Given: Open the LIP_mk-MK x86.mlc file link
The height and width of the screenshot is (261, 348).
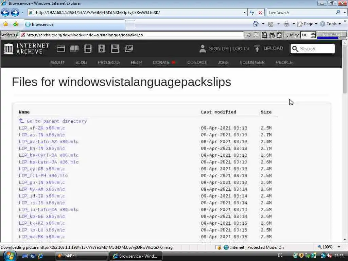Looking at the screenshot, I should click(42, 237).
